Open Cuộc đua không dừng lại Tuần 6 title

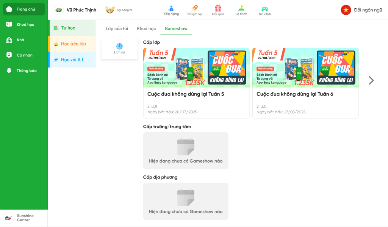pos(295,94)
